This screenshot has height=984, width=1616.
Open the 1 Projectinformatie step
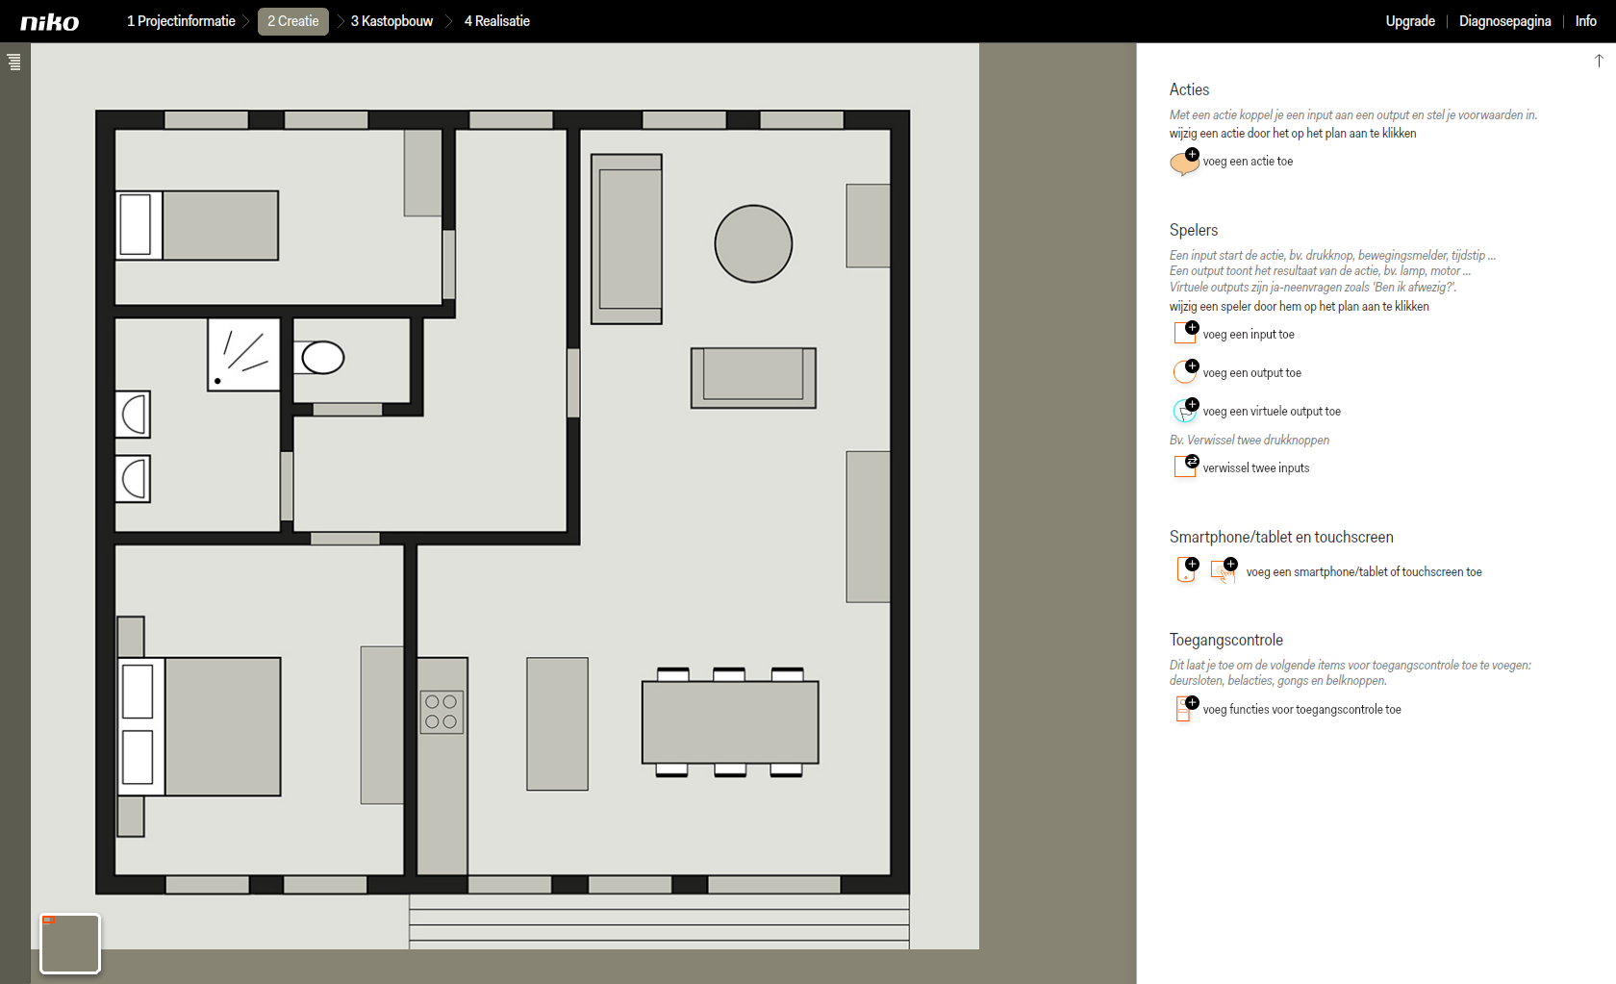click(x=181, y=21)
